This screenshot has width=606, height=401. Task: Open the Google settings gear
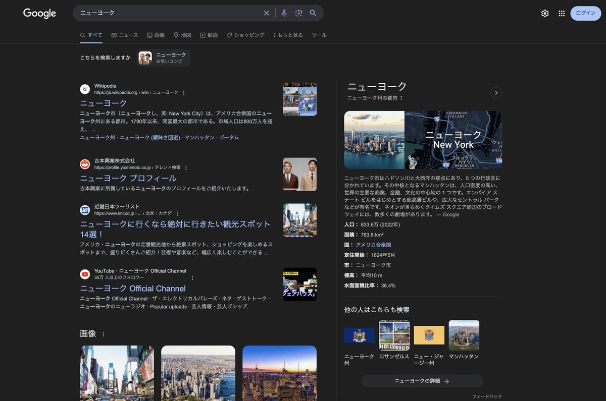pos(545,14)
